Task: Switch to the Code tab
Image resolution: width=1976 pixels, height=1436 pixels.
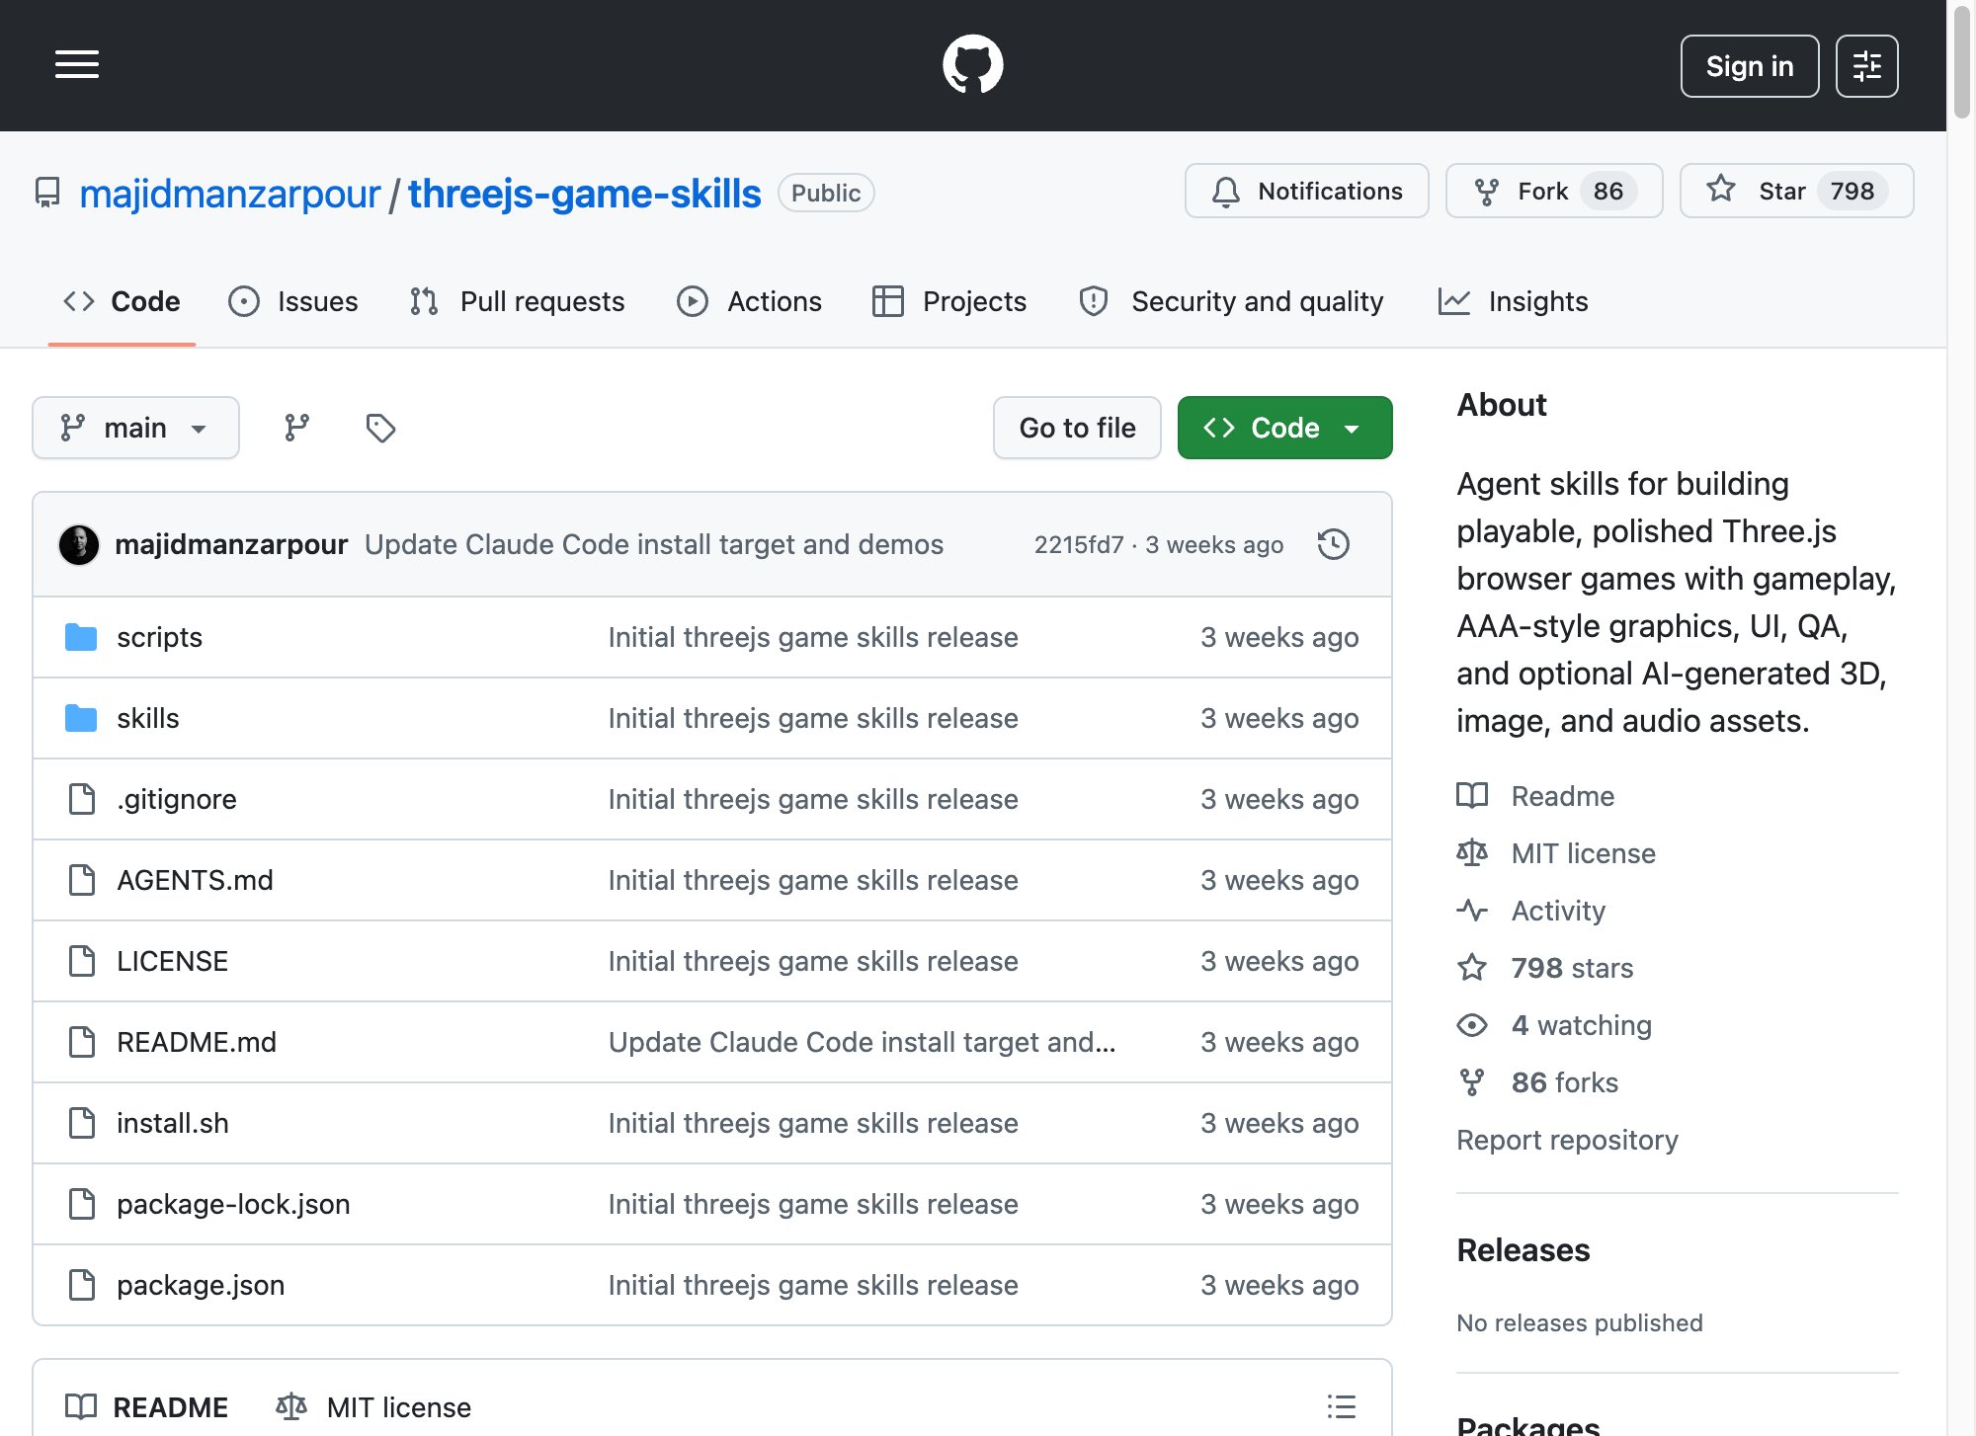Action: tap(122, 301)
